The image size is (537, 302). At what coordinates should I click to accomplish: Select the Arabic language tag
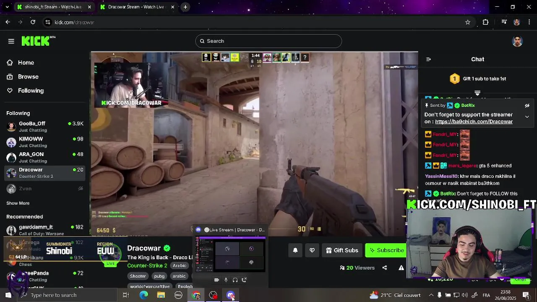pos(179,266)
